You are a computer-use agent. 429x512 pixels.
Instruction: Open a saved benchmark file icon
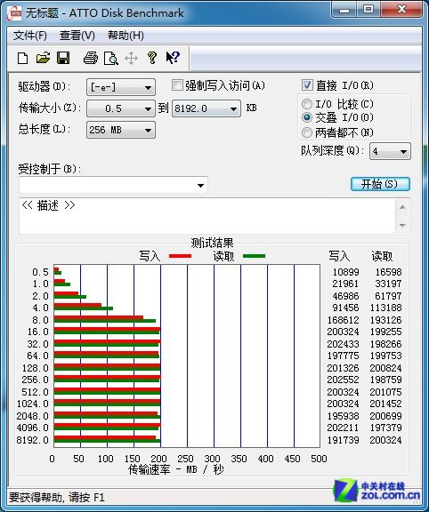43,58
